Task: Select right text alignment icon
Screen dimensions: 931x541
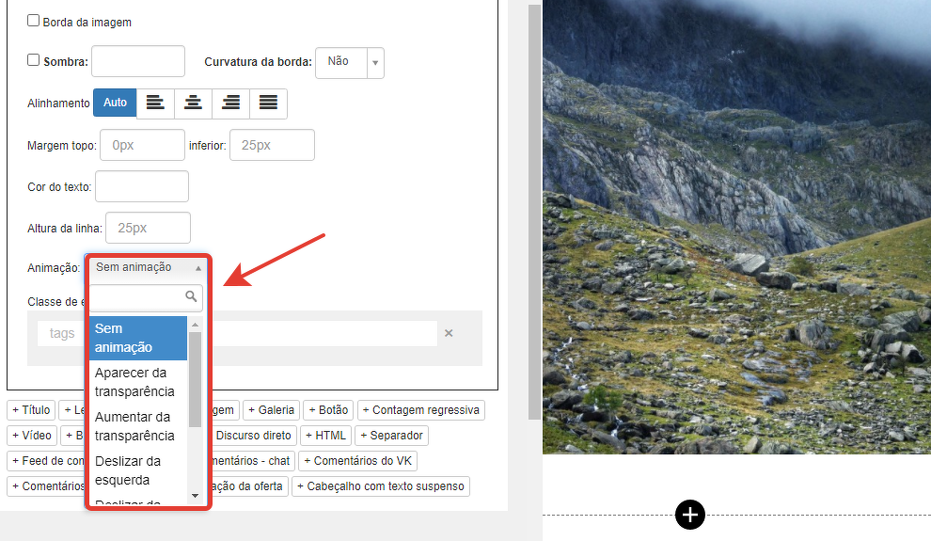Action: [230, 103]
